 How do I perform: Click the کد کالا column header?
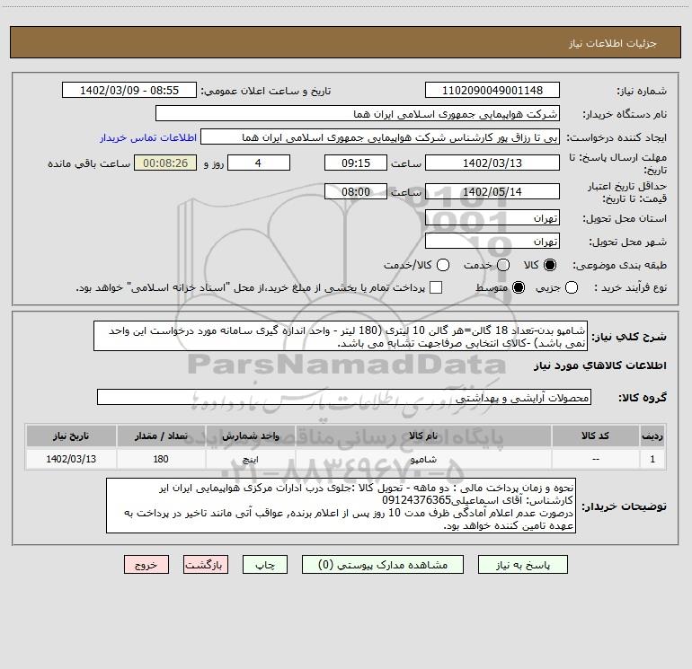[595, 436]
